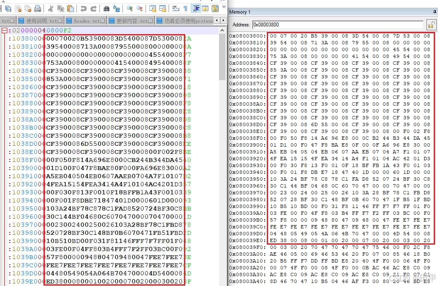This screenshot has height=286, width=438.
Task: Open the user defined language icon
Action: (x=205, y=9)
